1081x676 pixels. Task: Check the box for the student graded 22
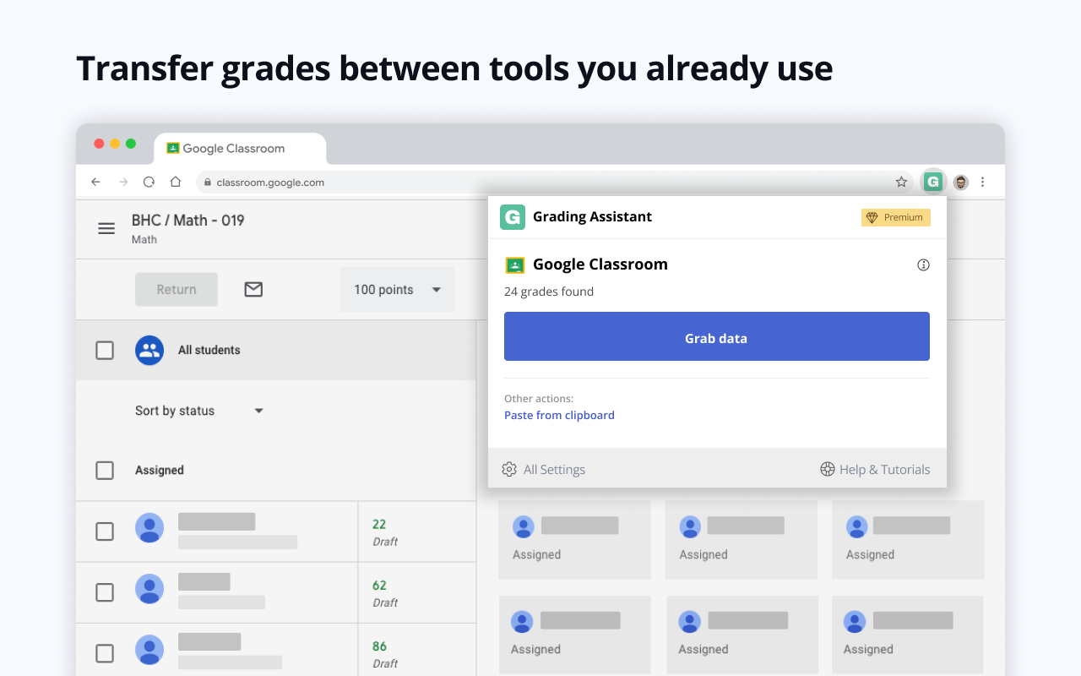pyautogui.click(x=105, y=531)
